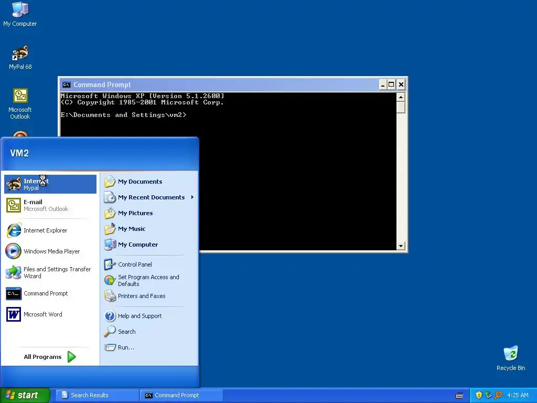Click the Control Panel icon

(110, 264)
